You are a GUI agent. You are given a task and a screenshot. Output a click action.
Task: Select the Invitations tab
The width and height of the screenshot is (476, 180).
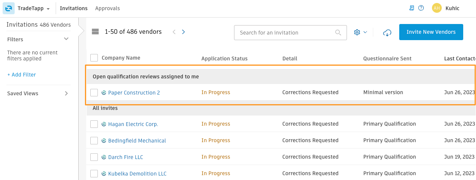coord(74,8)
